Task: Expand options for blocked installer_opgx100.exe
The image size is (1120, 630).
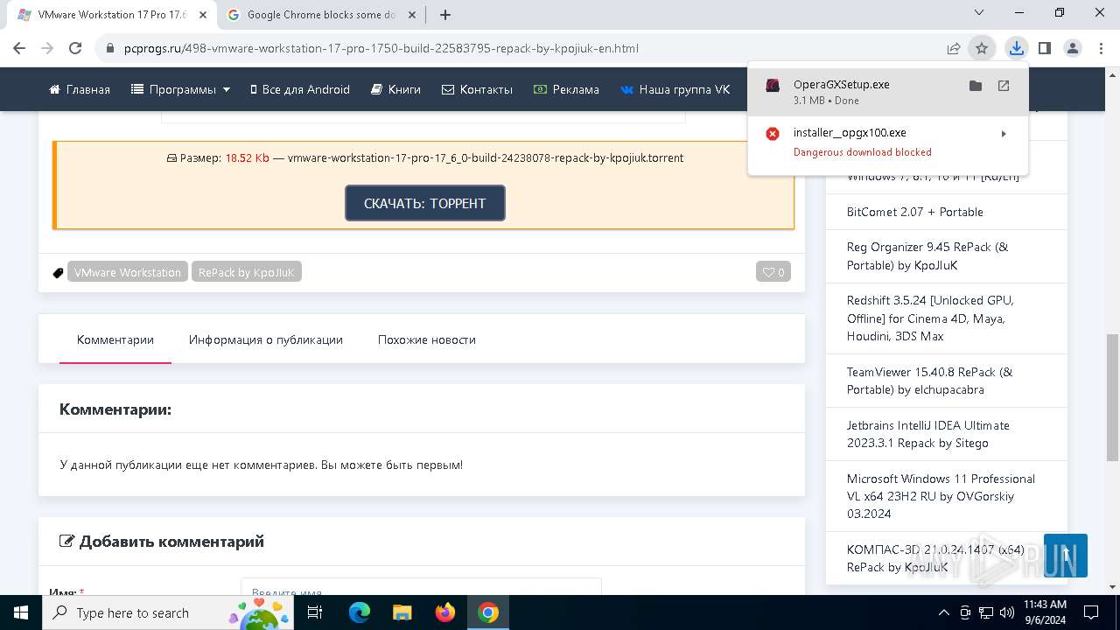Action: [1004, 134]
